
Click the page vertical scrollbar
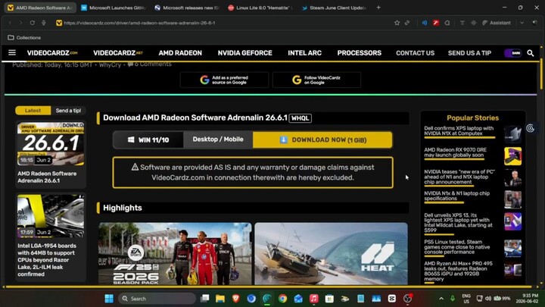click(541, 73)
